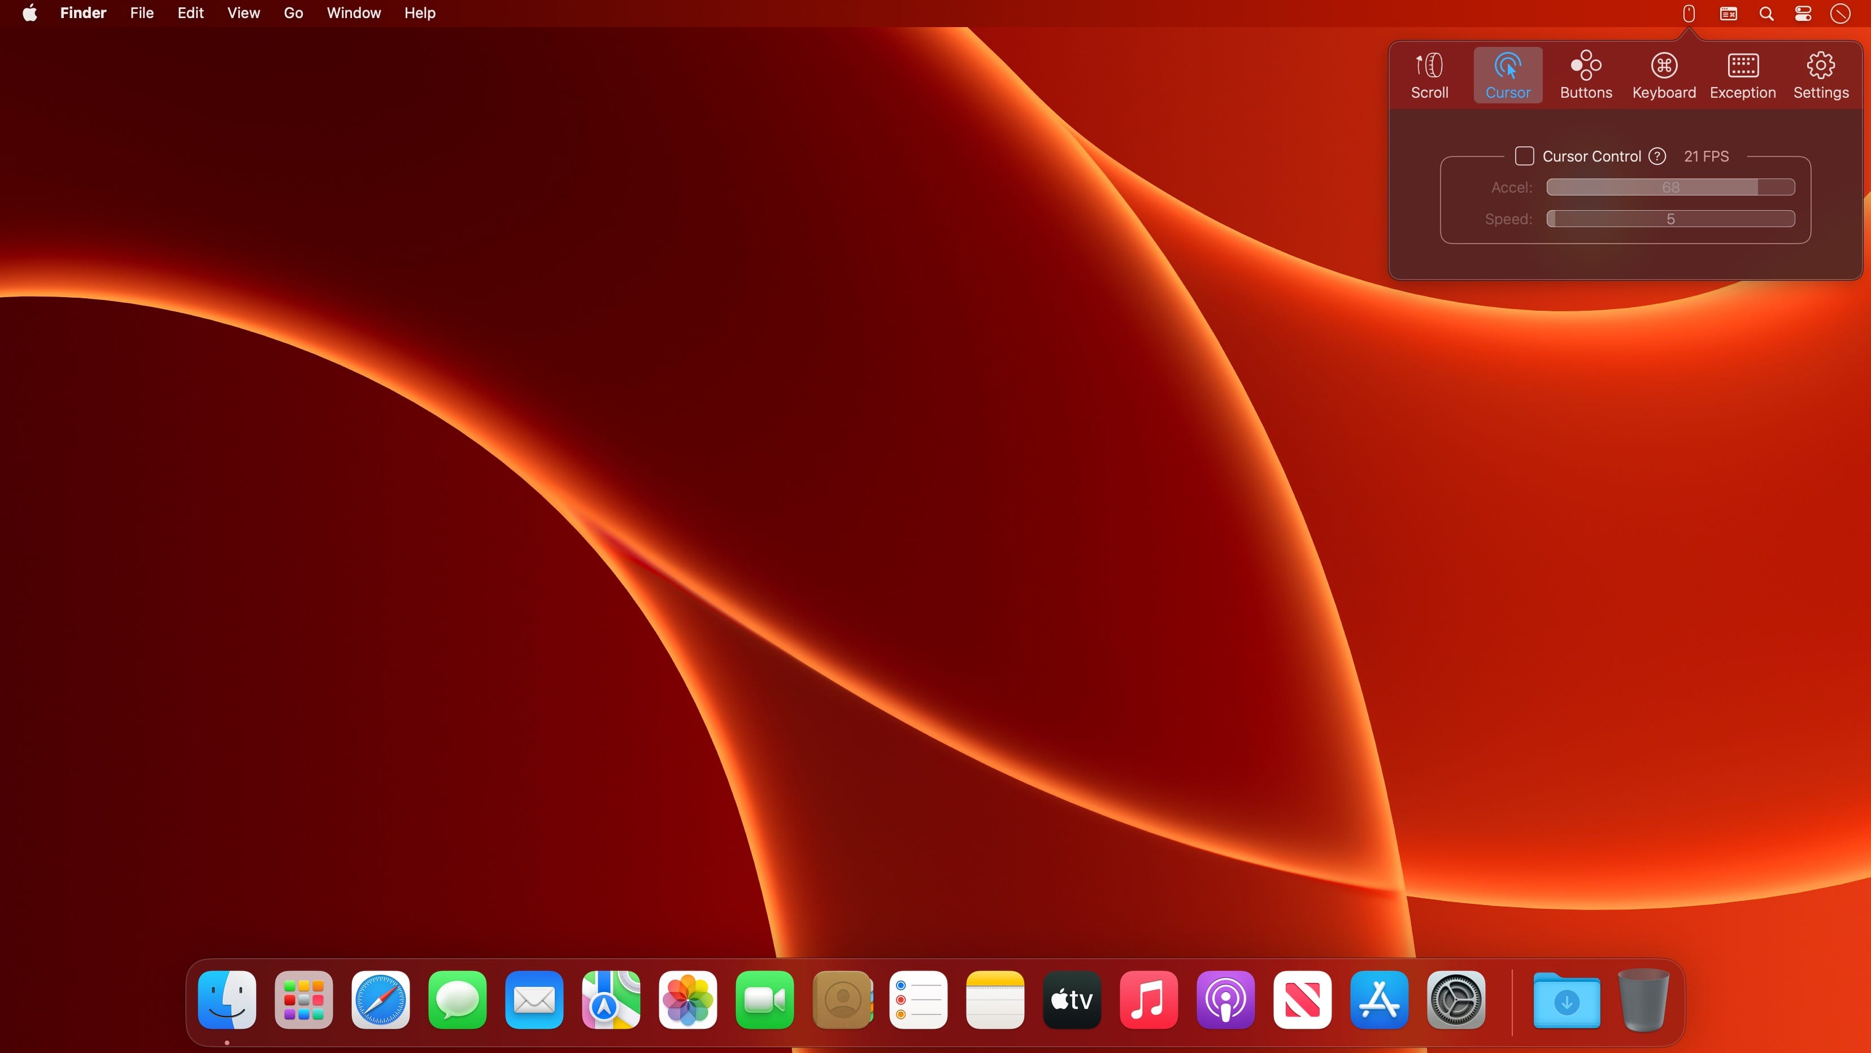Open the Finder File menu

(x=142, y=13)
